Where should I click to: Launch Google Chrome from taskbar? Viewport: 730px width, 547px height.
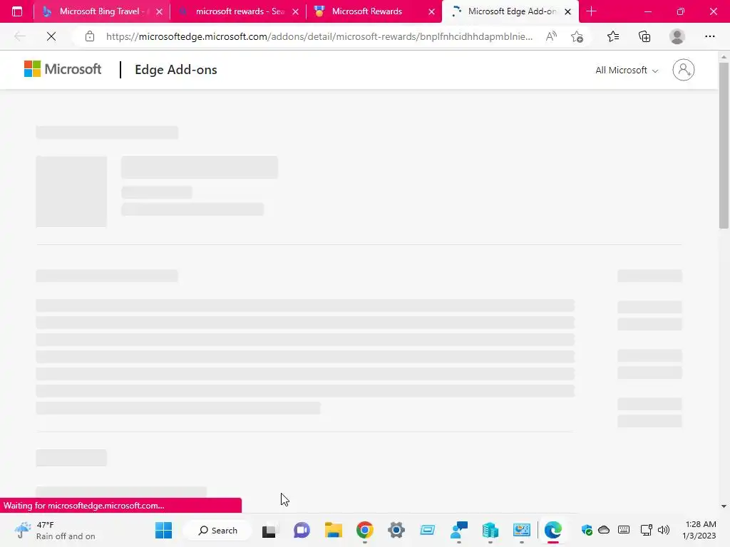tap(364, 530)
